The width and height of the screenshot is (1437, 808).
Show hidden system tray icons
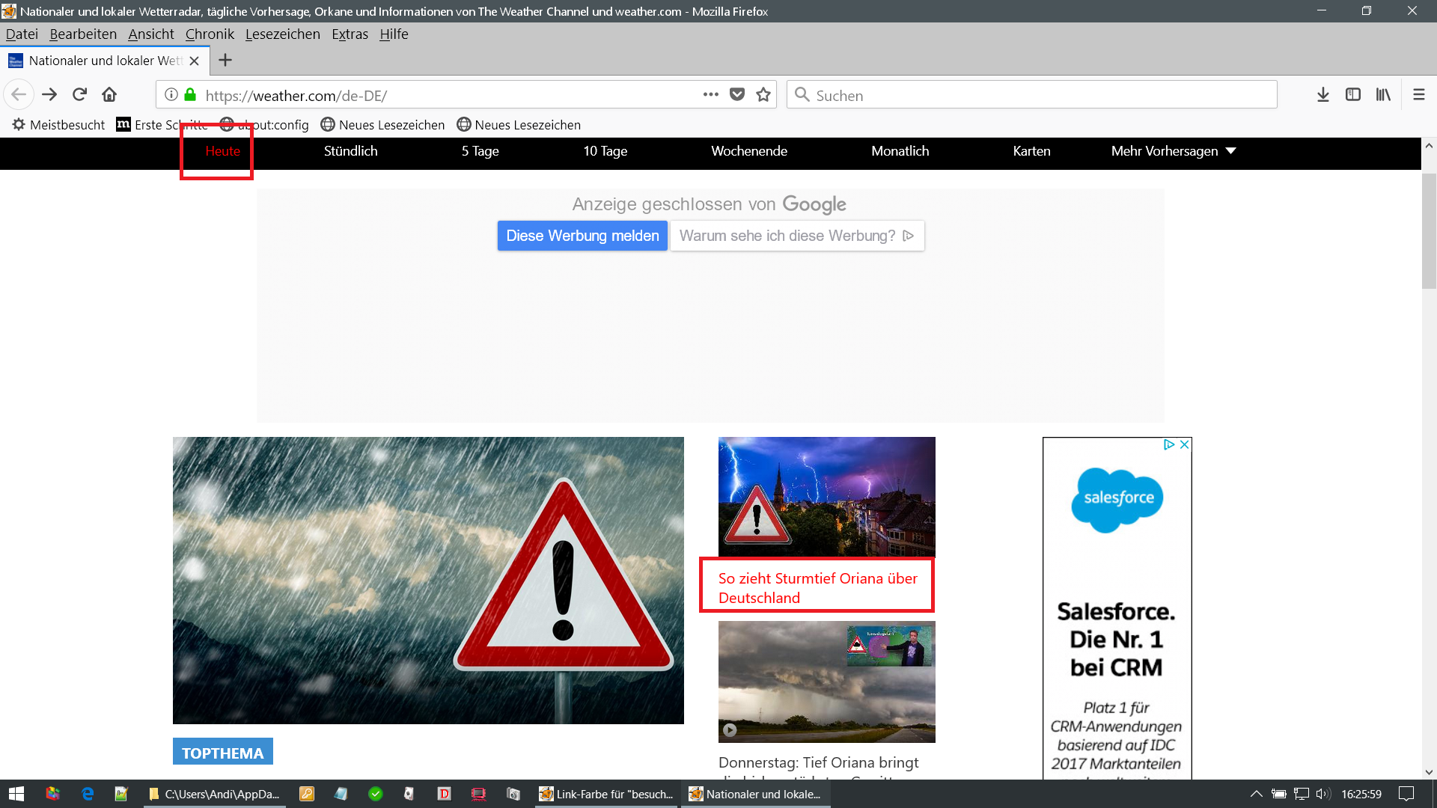pyautogui.click(x=1257, y=794)
